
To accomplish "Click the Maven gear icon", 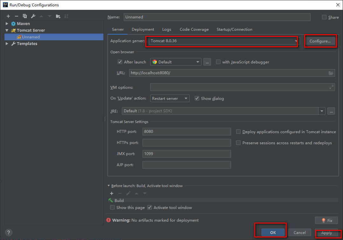I will (x=13, y=23).
